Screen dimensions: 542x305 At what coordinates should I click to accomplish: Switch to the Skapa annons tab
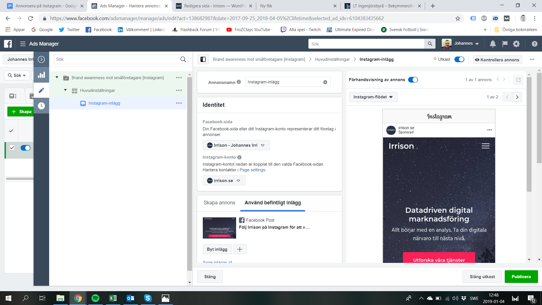[219, 203]
